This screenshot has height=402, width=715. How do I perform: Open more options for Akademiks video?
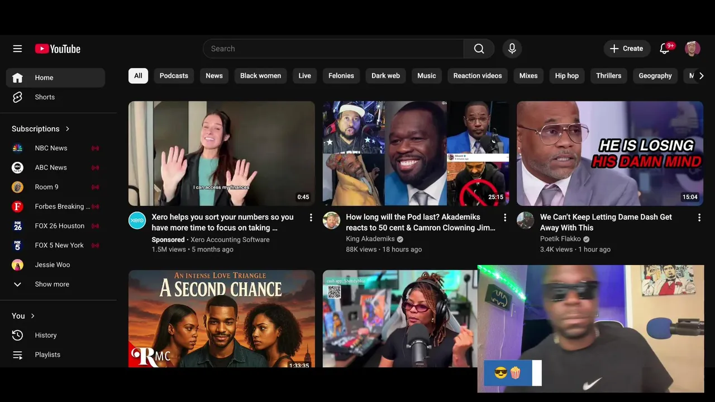tap(505, 218)
